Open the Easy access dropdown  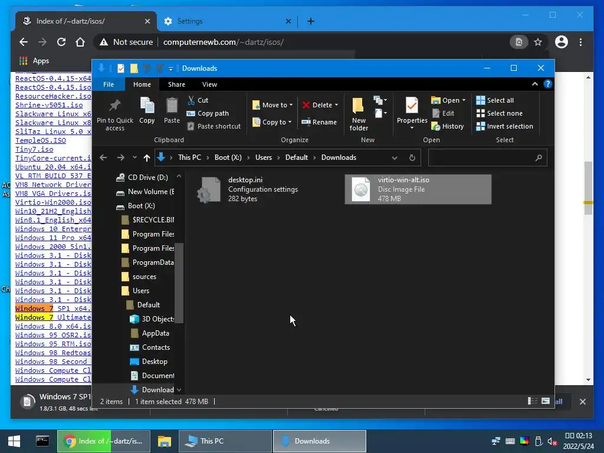tap(380, 113)
